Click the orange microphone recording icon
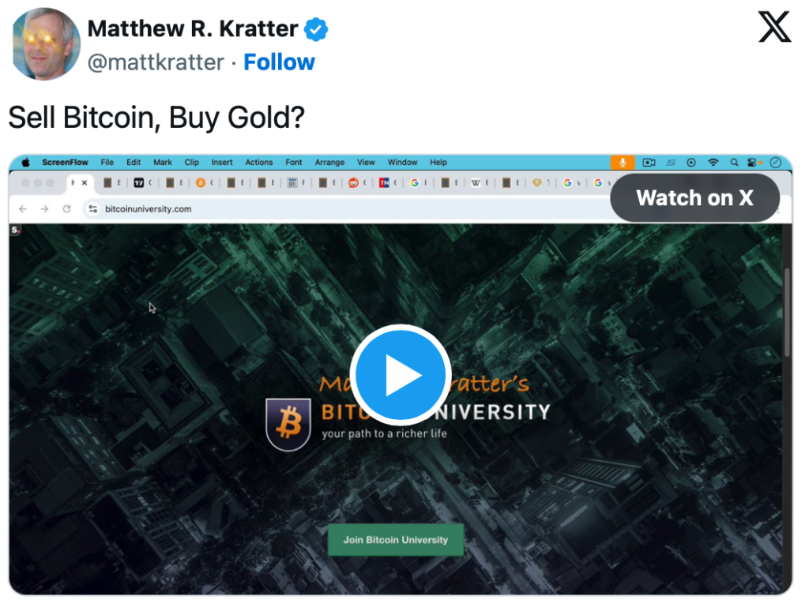Image resolution: width=809 pixels, height=607 pixels. point(623,163)
